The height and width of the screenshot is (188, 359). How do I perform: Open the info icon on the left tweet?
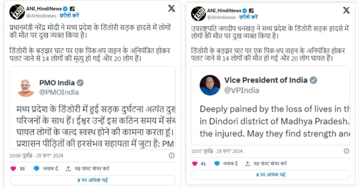[172, 155]
